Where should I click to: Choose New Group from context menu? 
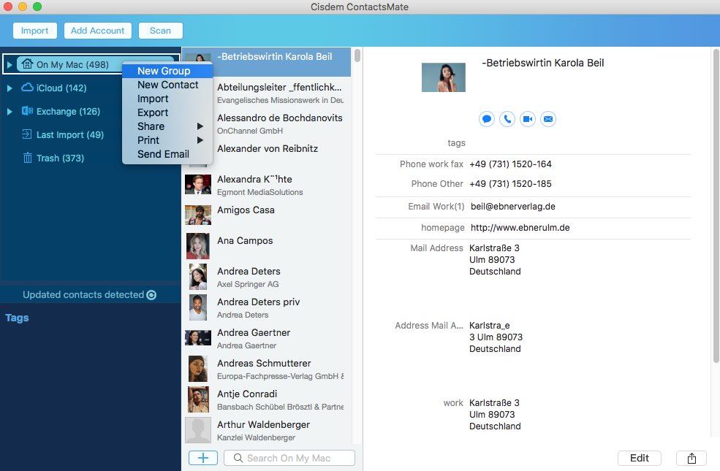(x=164, y=71)
